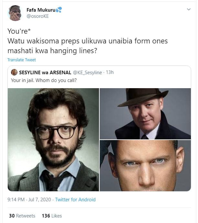Click the 9:14 PM · Jul 7, 2020 timestamp
198x223 pixels.
(29, 200)
